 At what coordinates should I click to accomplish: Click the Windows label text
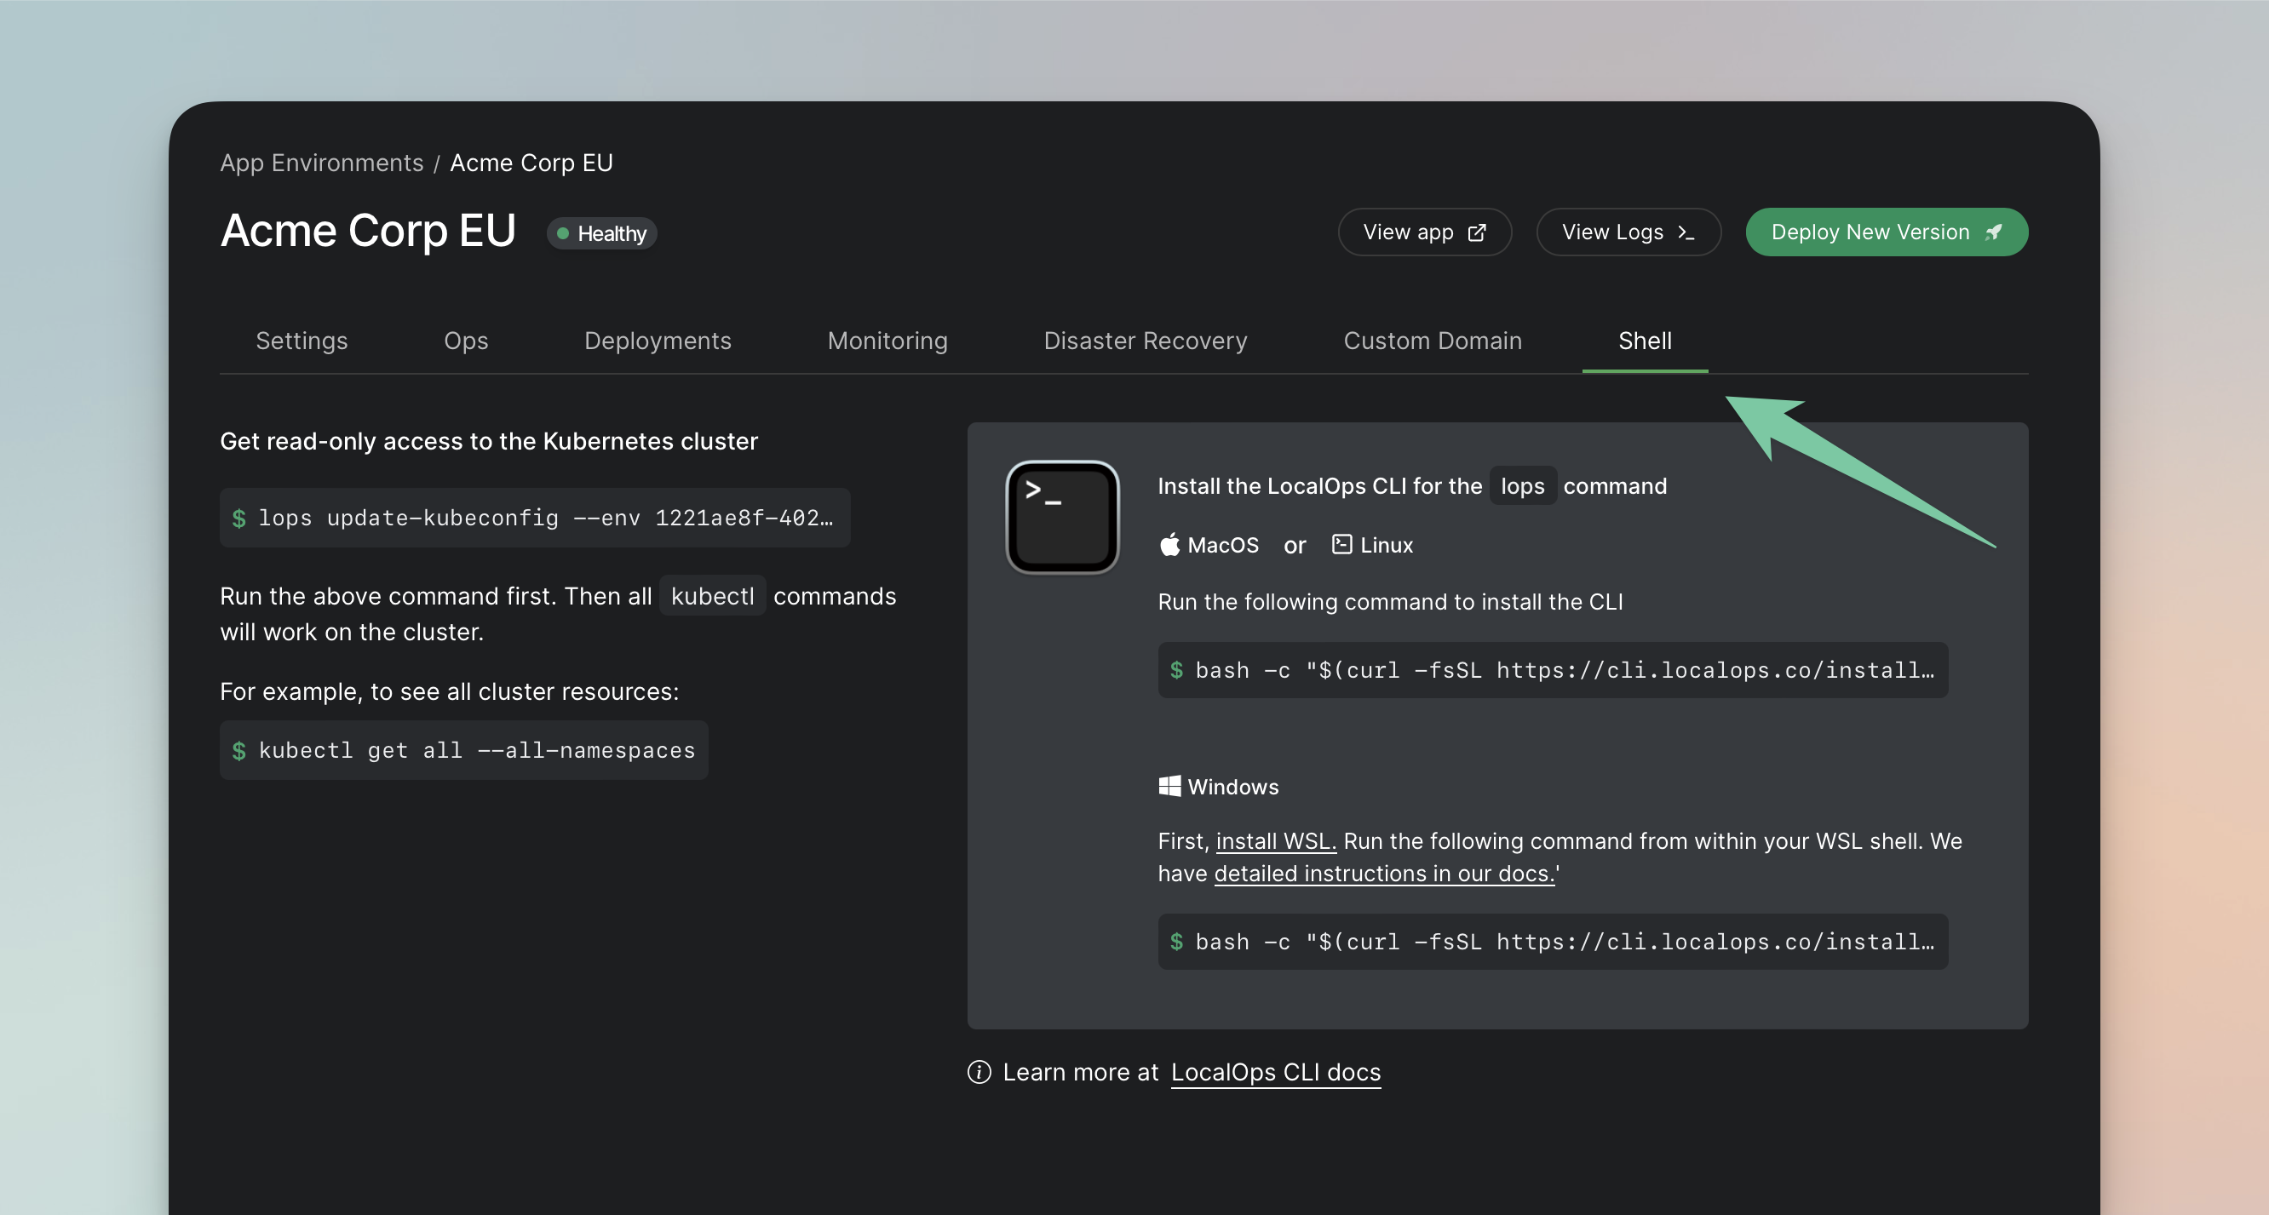(x=1232, y=786)
